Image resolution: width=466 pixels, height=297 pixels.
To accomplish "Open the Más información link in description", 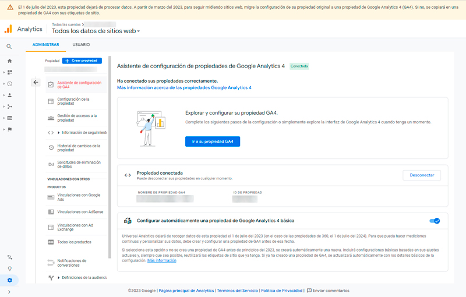I will pos(162,260).
